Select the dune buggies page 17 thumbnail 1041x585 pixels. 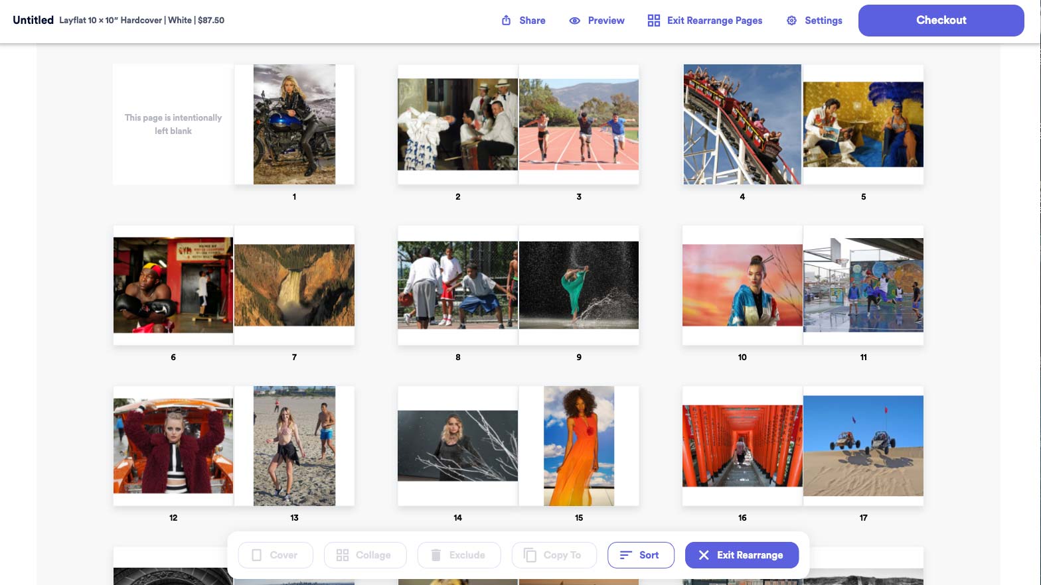tap(863, 446)
